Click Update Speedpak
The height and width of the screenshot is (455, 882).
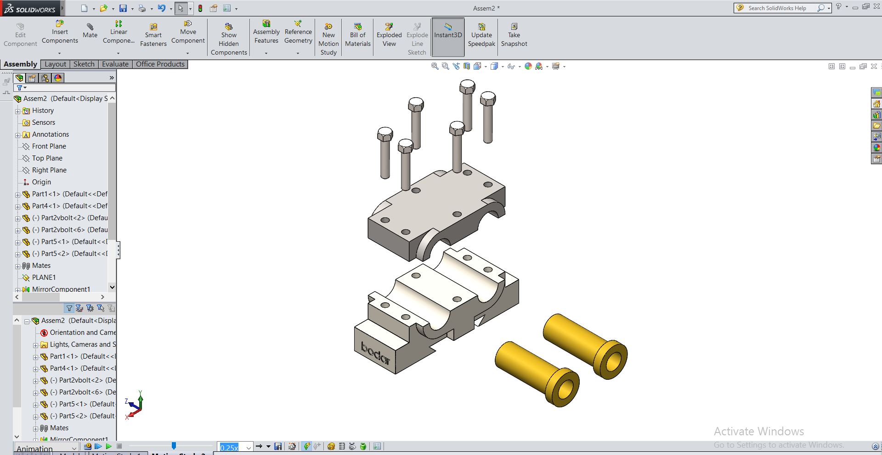[x=481, y=35]
